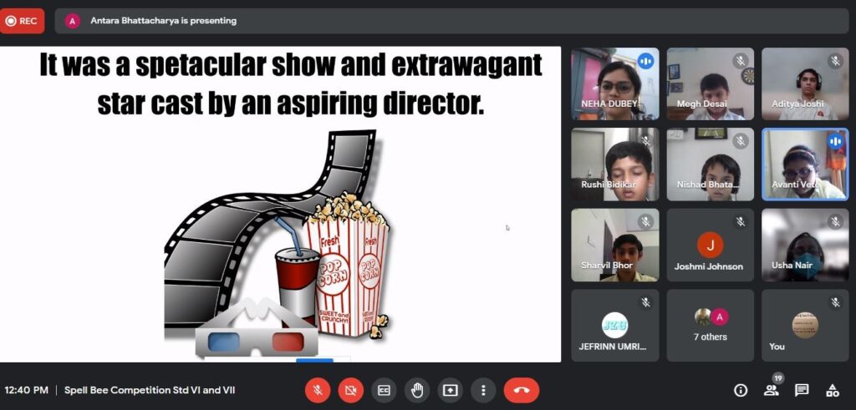Click the muted mic icon on Aditya Joshi's tile
Viewport: 856px width, 410px height.
(x=834, y=61)
